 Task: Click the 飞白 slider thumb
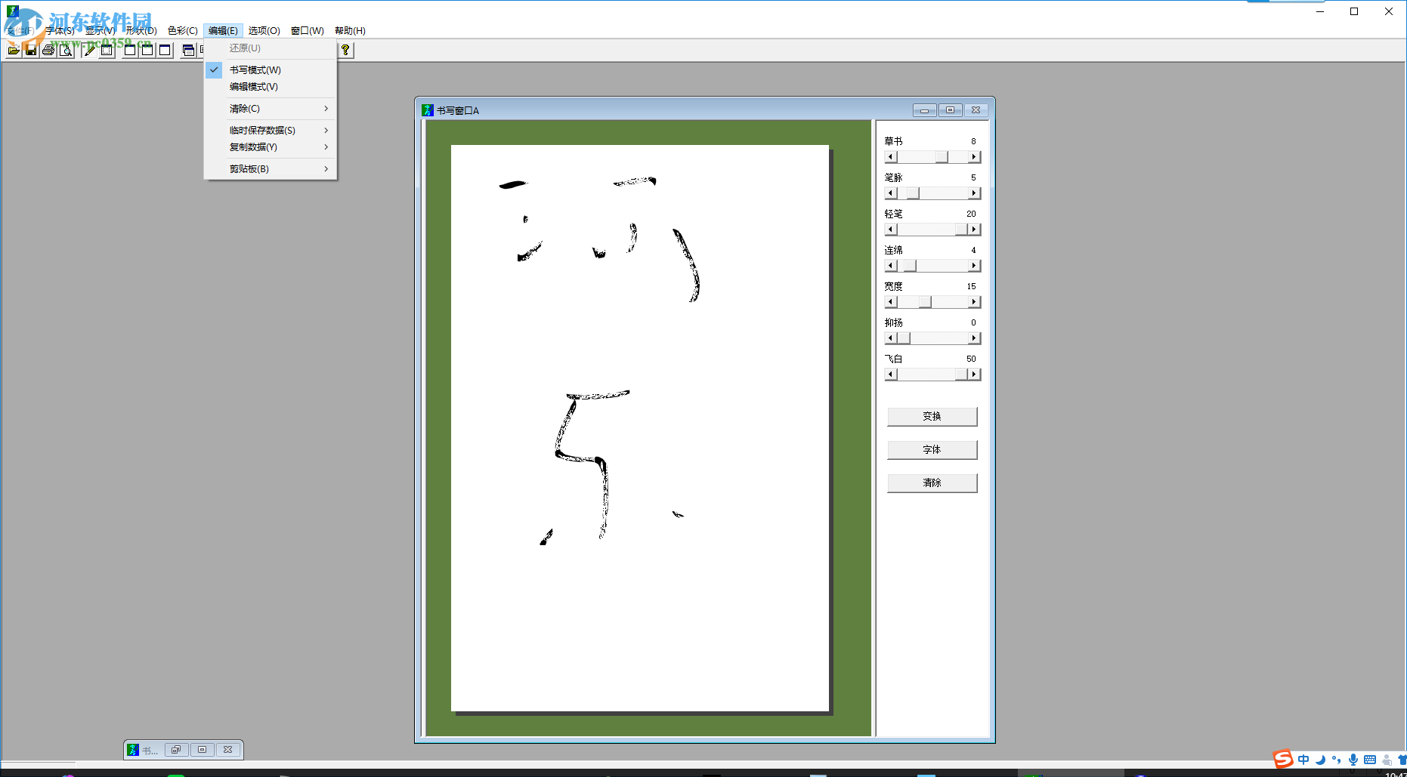[961, 375]
